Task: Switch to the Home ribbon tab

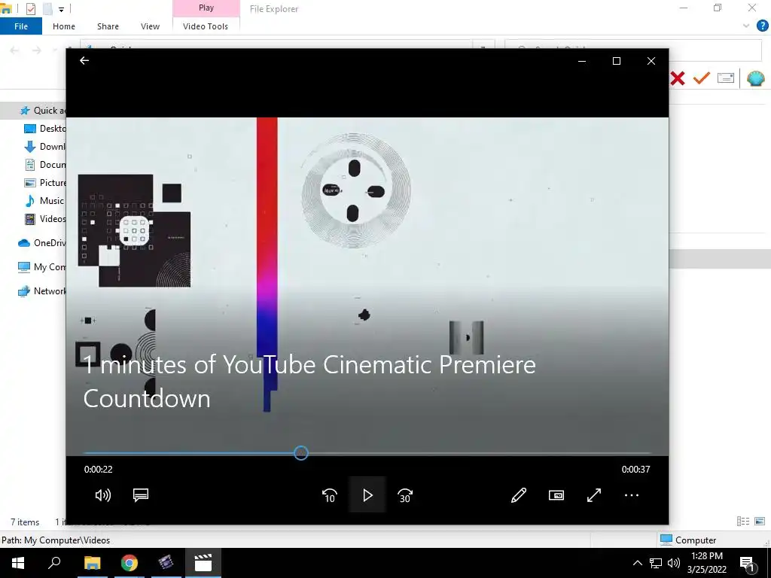Action: pyautogui.click(x=64, y=26)
